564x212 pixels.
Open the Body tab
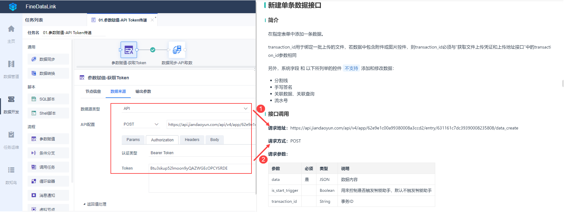point(215,140)
